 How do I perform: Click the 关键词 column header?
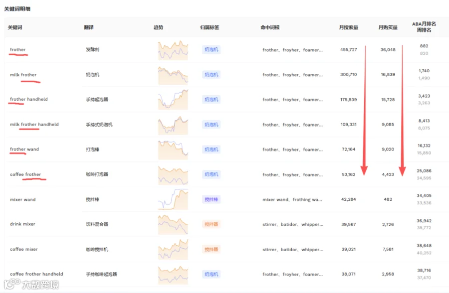[x=15, y=27]
